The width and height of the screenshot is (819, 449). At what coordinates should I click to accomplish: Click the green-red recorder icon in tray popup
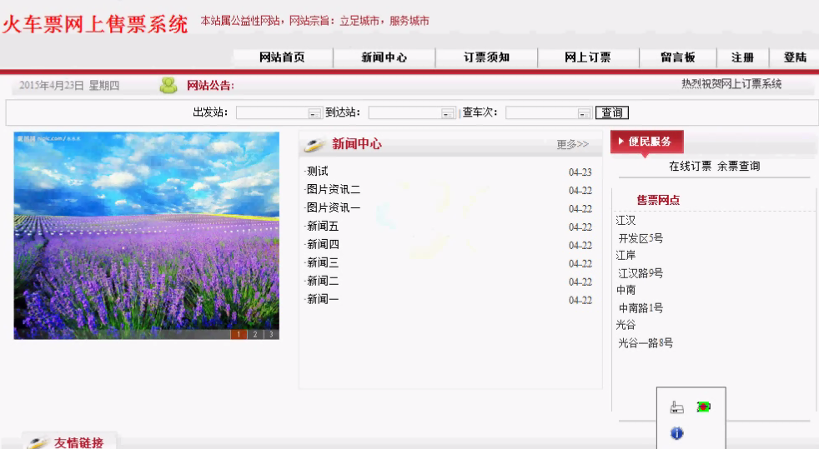(704, 407)
